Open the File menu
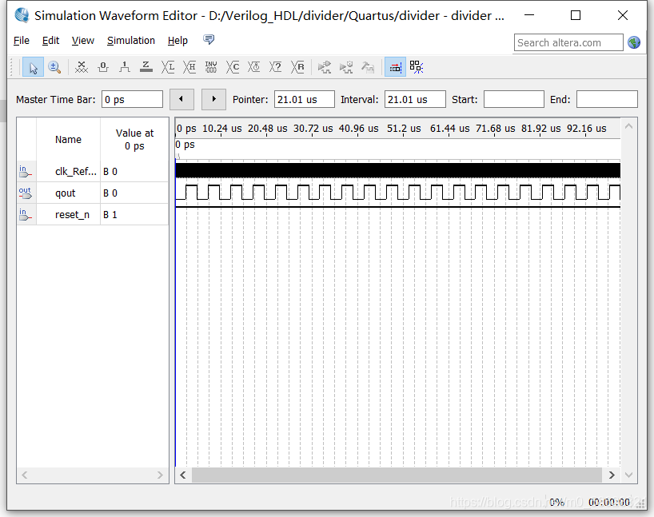 (22, 41)
